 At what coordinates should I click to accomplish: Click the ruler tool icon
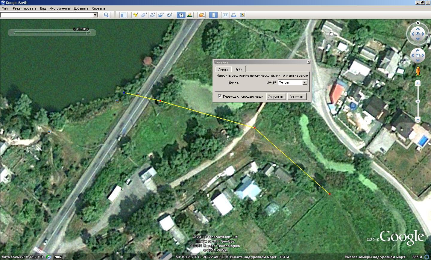213,15
